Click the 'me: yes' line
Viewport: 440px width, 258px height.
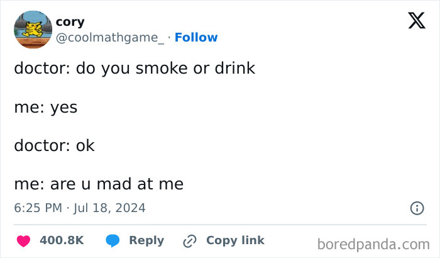pyautogui.click(x=46, y=108)
